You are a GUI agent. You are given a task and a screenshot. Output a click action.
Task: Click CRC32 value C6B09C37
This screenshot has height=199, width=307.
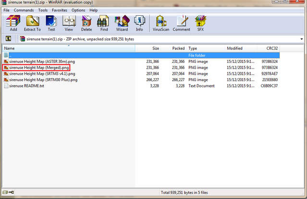[x=269, y=86]
